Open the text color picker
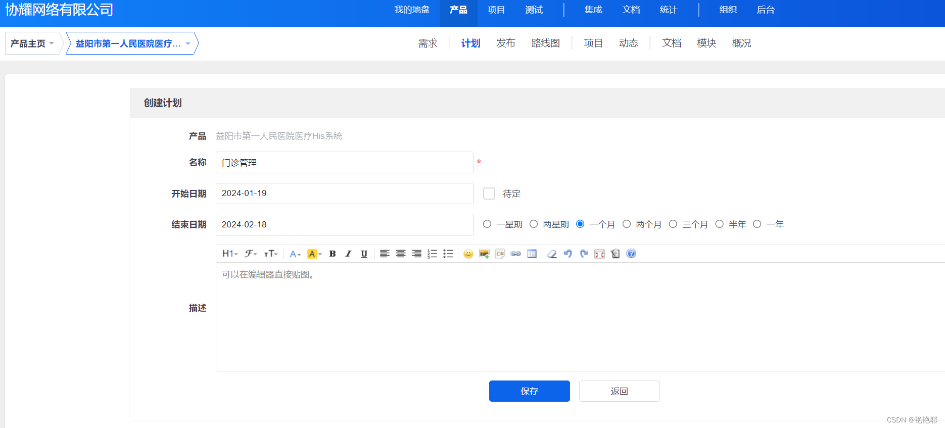This screenshot has height=428, width=945. (x=295, y=254)
